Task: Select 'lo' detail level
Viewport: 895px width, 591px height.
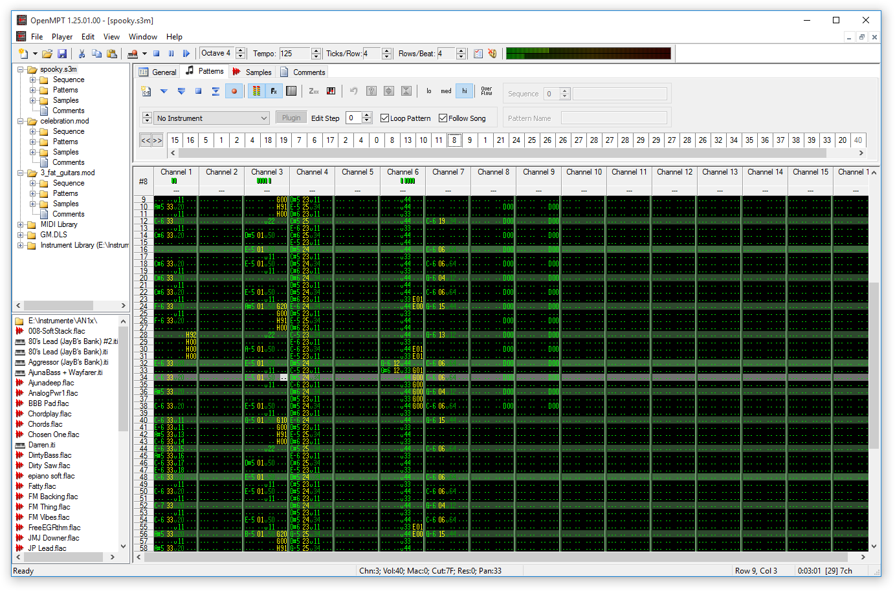Action: [428, 91]
